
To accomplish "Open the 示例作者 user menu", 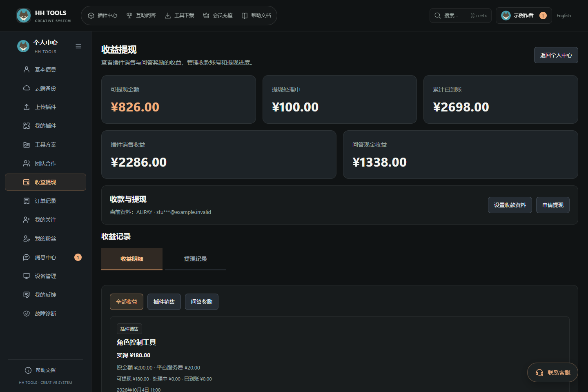I will point(523,16).
